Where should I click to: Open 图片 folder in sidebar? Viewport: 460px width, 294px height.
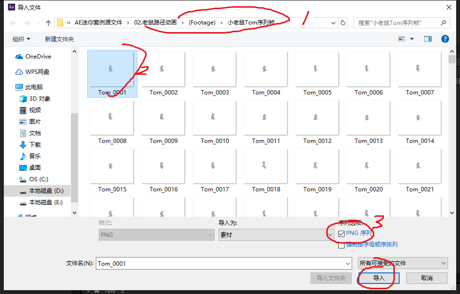point(30,122)
